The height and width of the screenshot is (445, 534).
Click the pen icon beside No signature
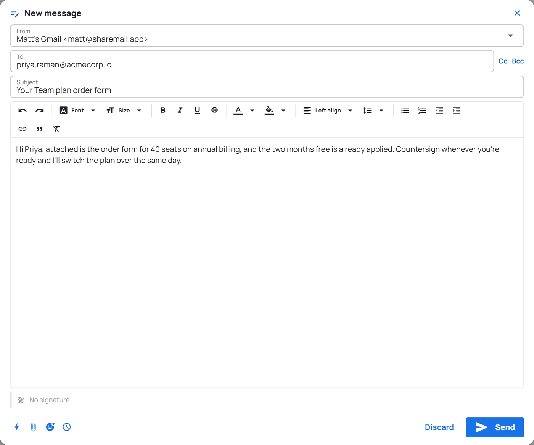[x=21, y=400]
